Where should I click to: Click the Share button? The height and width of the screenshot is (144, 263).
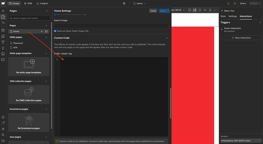coord(243,3)
